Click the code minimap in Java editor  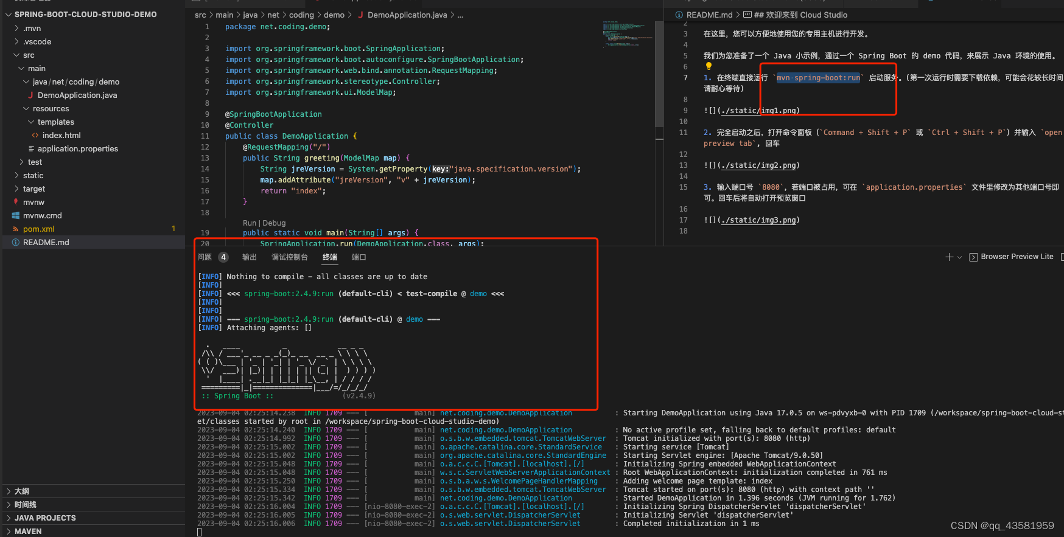coord(628,34)
